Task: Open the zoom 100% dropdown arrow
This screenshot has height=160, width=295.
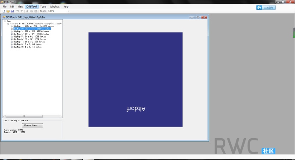Action: click(x=69, y=11)
